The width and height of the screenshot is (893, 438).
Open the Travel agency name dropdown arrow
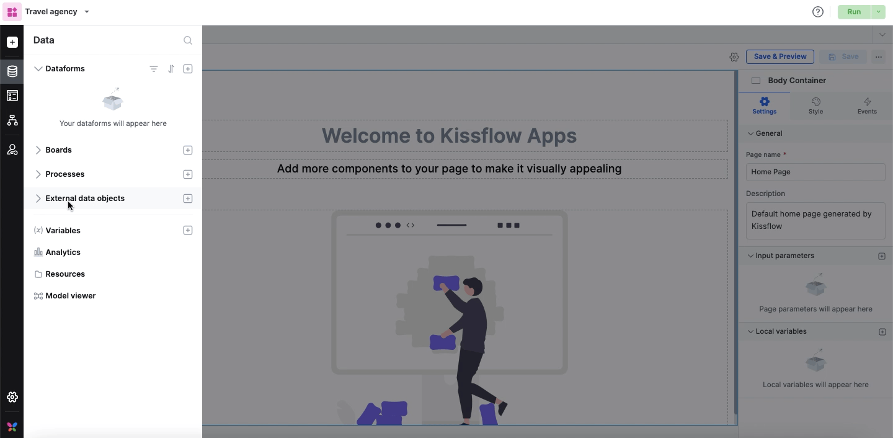click(87, 12)
